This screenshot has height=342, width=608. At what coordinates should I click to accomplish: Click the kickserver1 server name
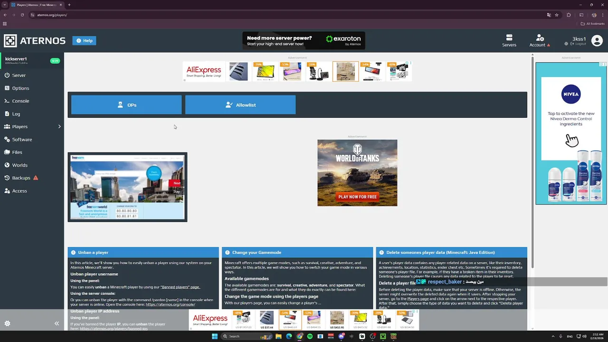[x=16, y=59]
